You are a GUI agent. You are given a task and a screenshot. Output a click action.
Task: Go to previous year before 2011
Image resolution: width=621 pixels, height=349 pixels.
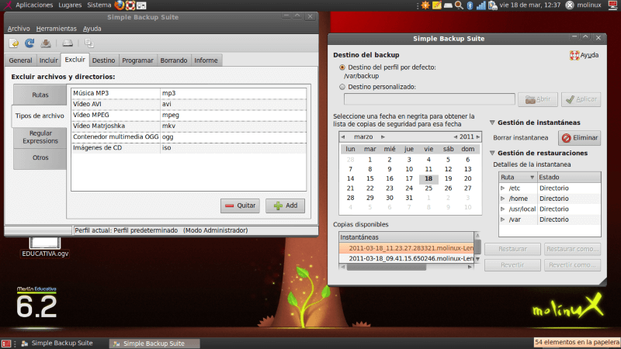click(455, 137)
